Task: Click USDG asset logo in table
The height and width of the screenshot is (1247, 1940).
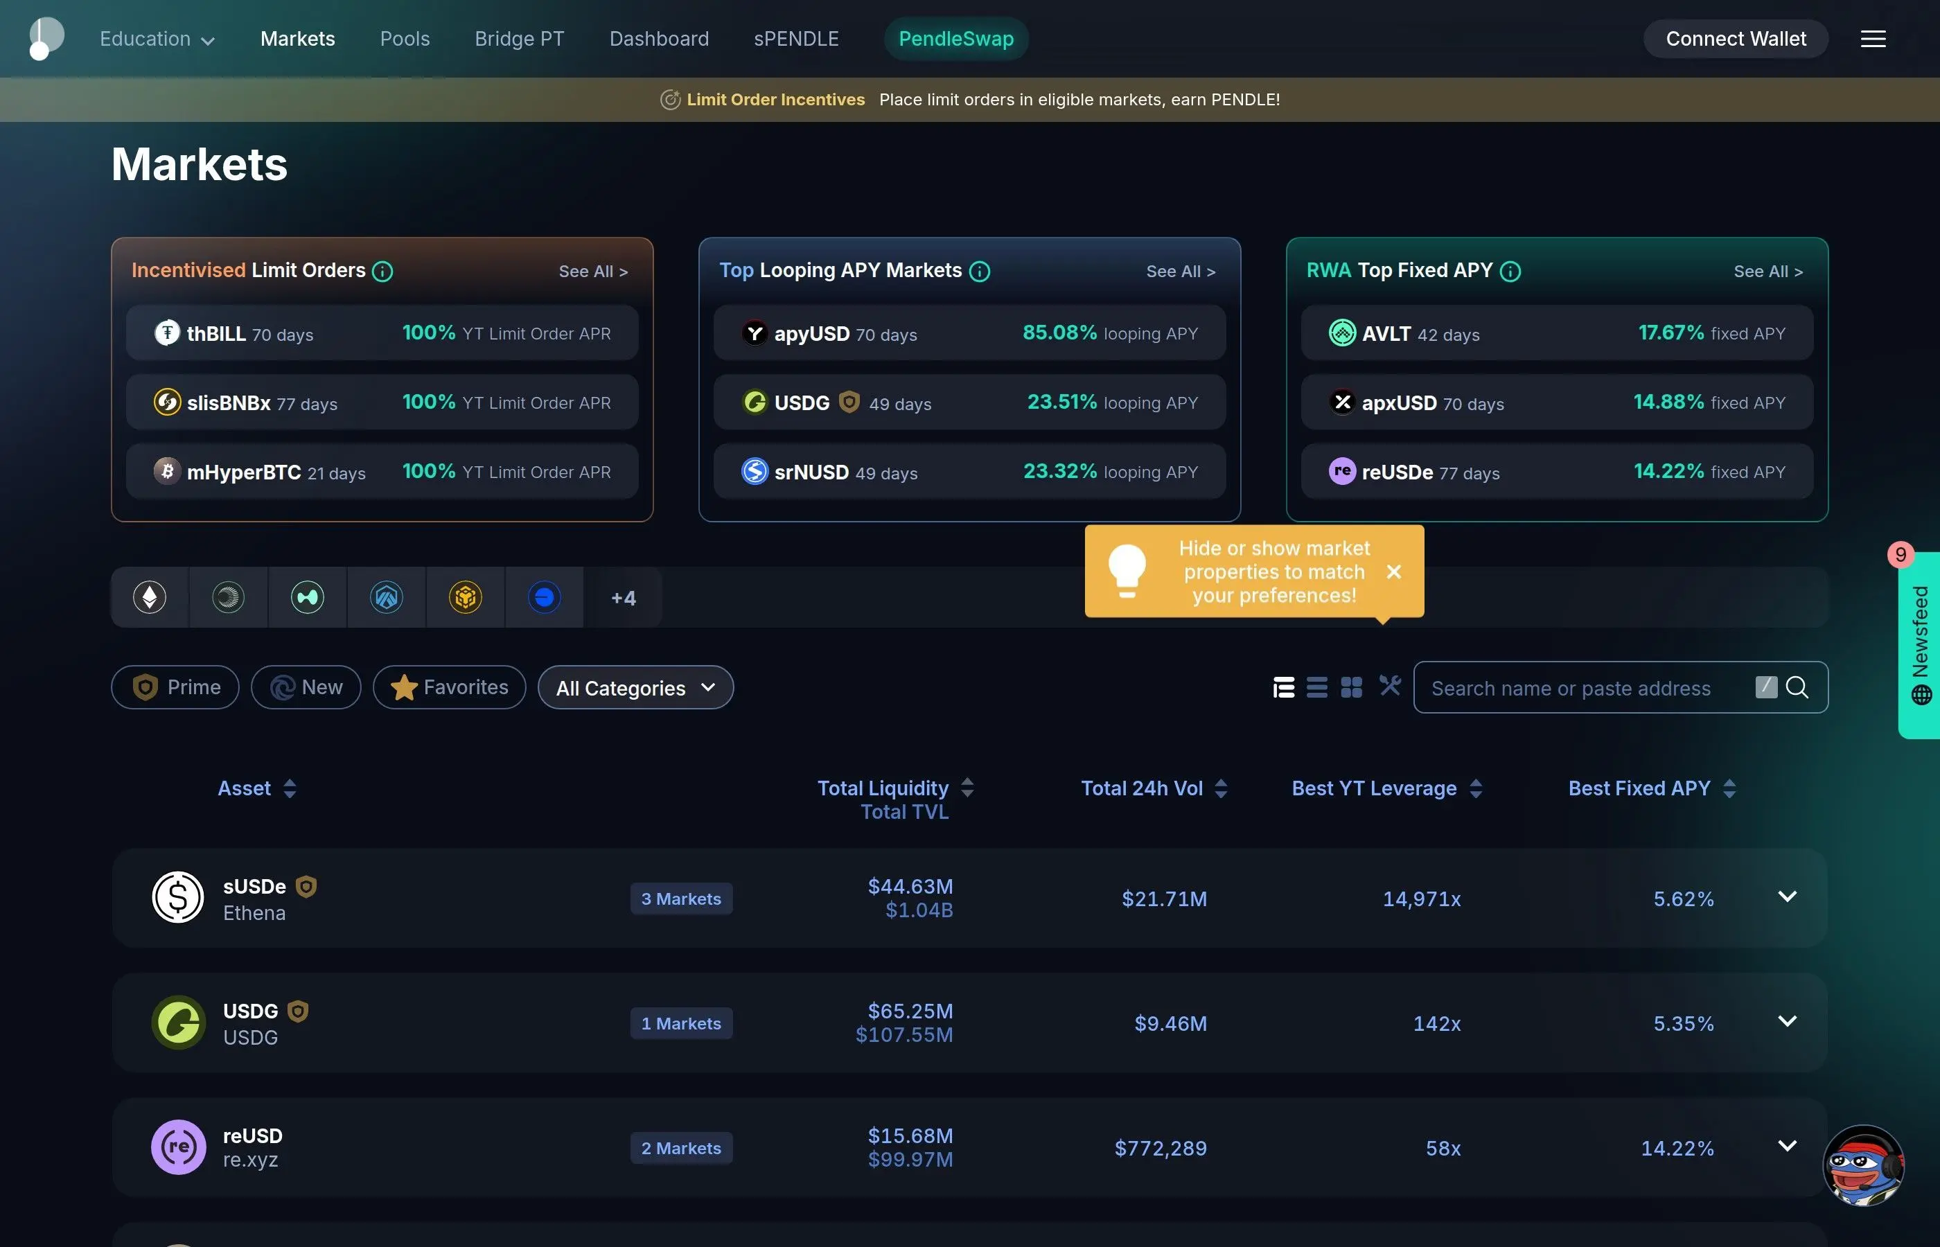Action: point(178,1022)
